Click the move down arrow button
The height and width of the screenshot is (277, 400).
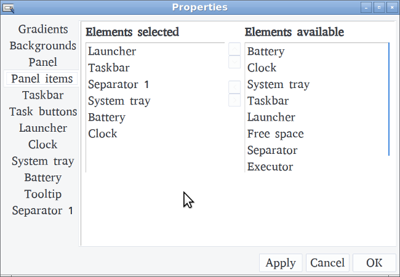(x=234, y=62)
